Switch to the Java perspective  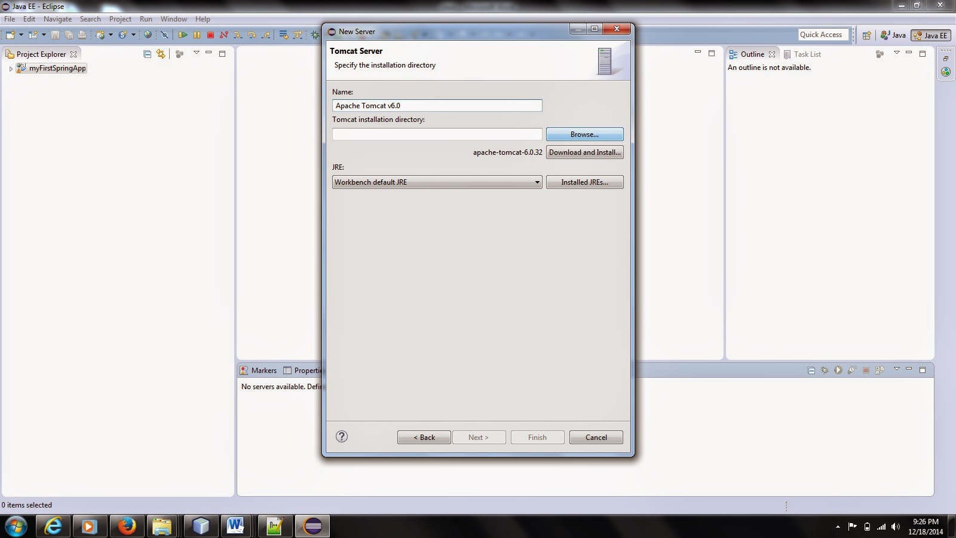(x=894, y=35)
